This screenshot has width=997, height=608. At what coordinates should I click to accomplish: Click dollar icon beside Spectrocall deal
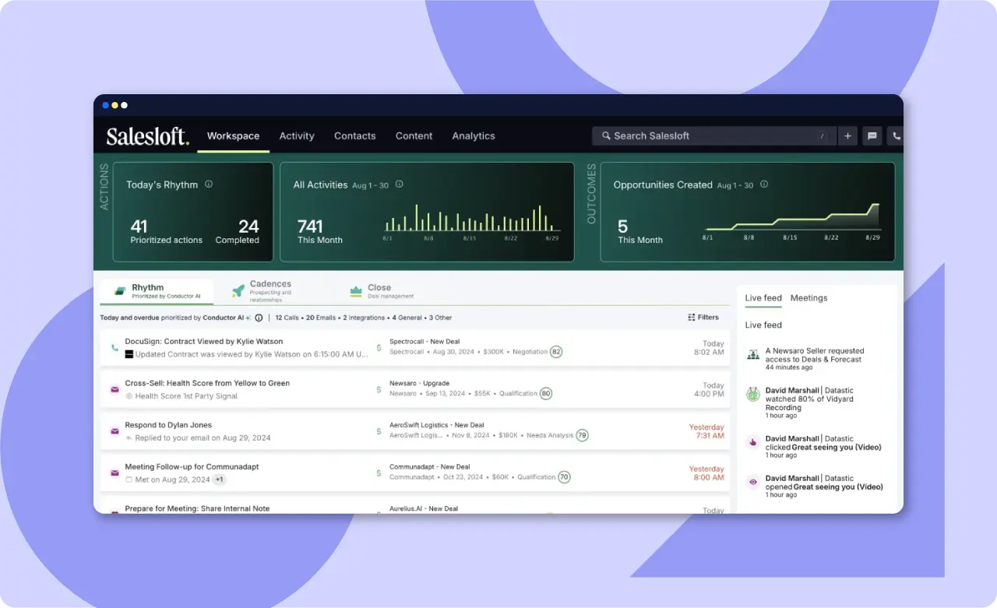point(379,347)
